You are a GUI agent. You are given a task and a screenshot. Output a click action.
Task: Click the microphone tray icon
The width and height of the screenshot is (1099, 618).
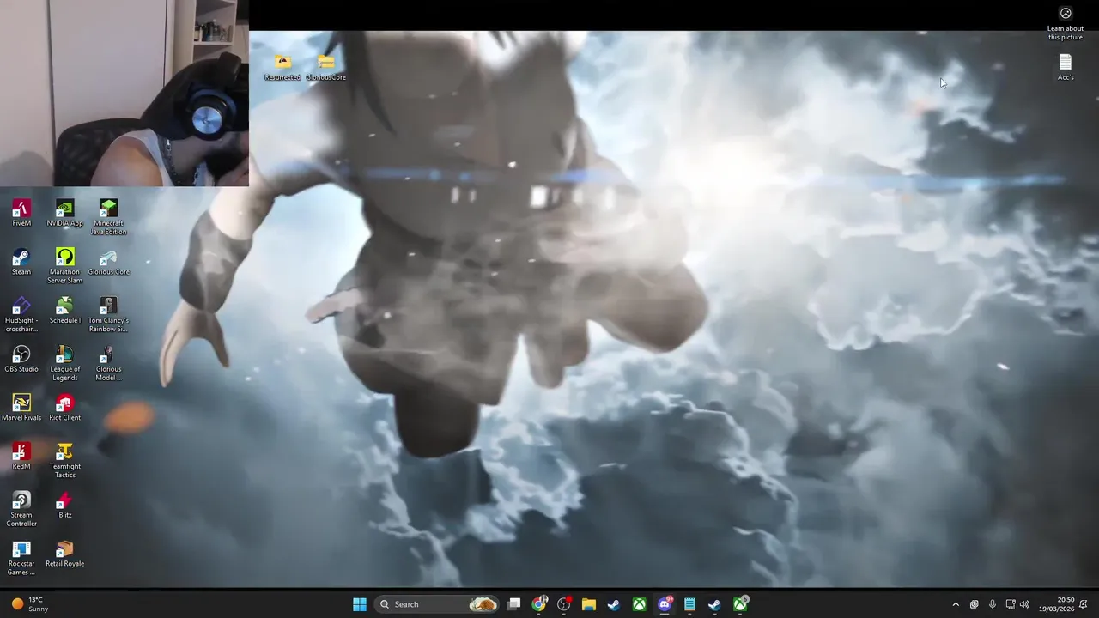(993, 604)
